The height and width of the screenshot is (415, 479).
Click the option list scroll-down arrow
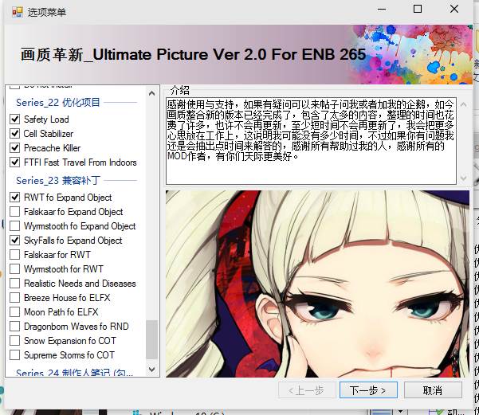[x=151, y=369]
